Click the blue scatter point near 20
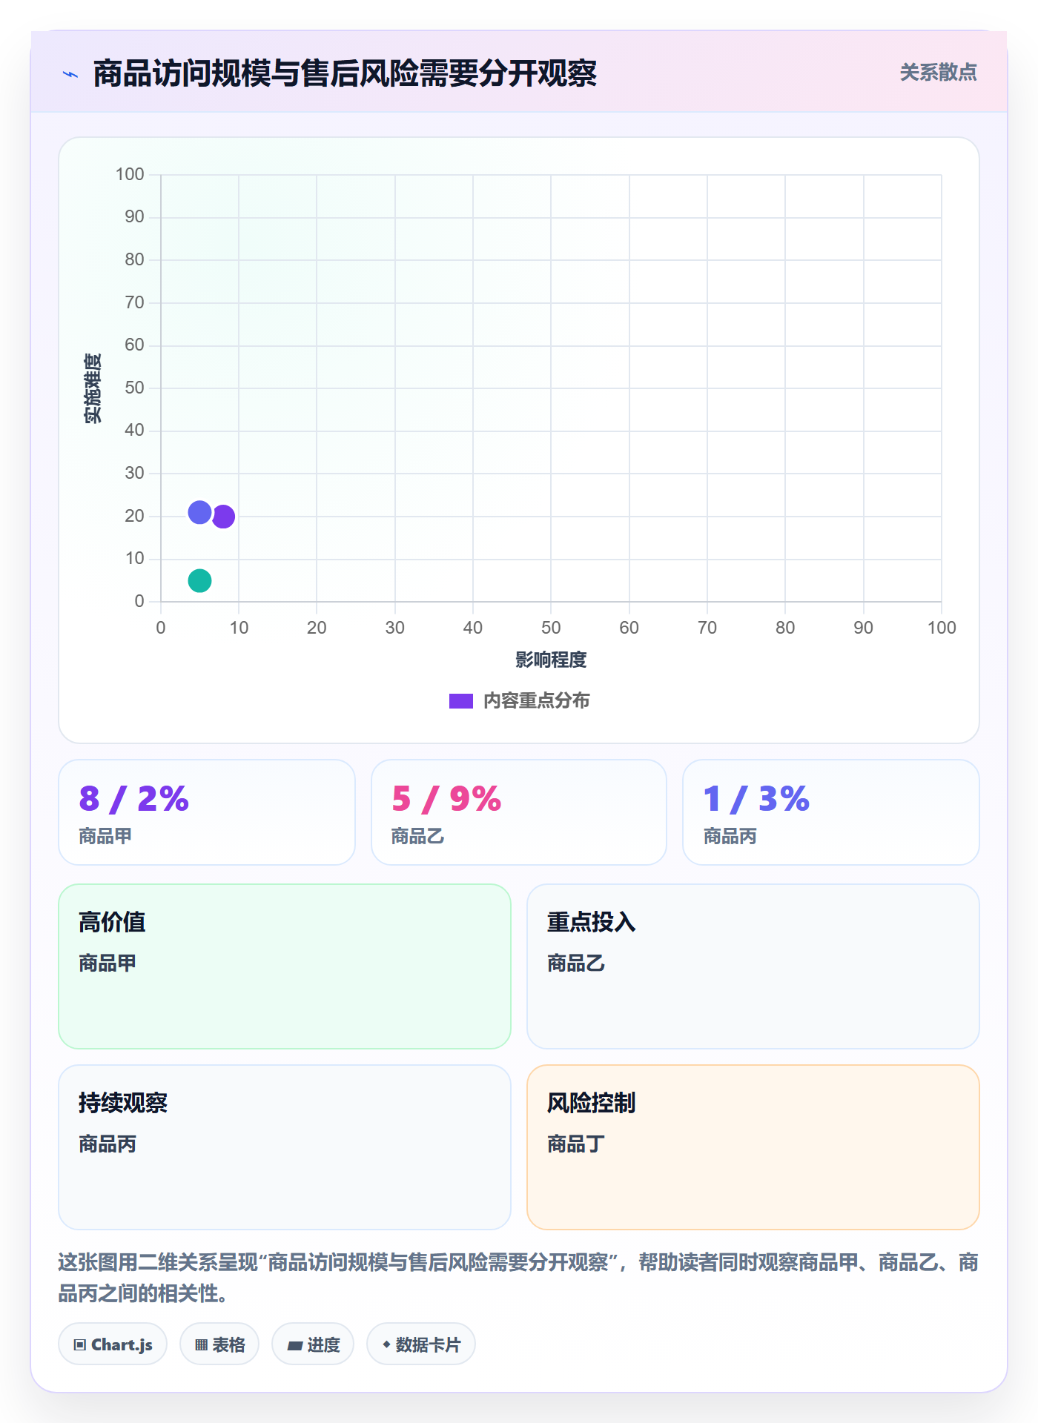The height and width of the screenshot is (1423, 1038). (199, 512)
